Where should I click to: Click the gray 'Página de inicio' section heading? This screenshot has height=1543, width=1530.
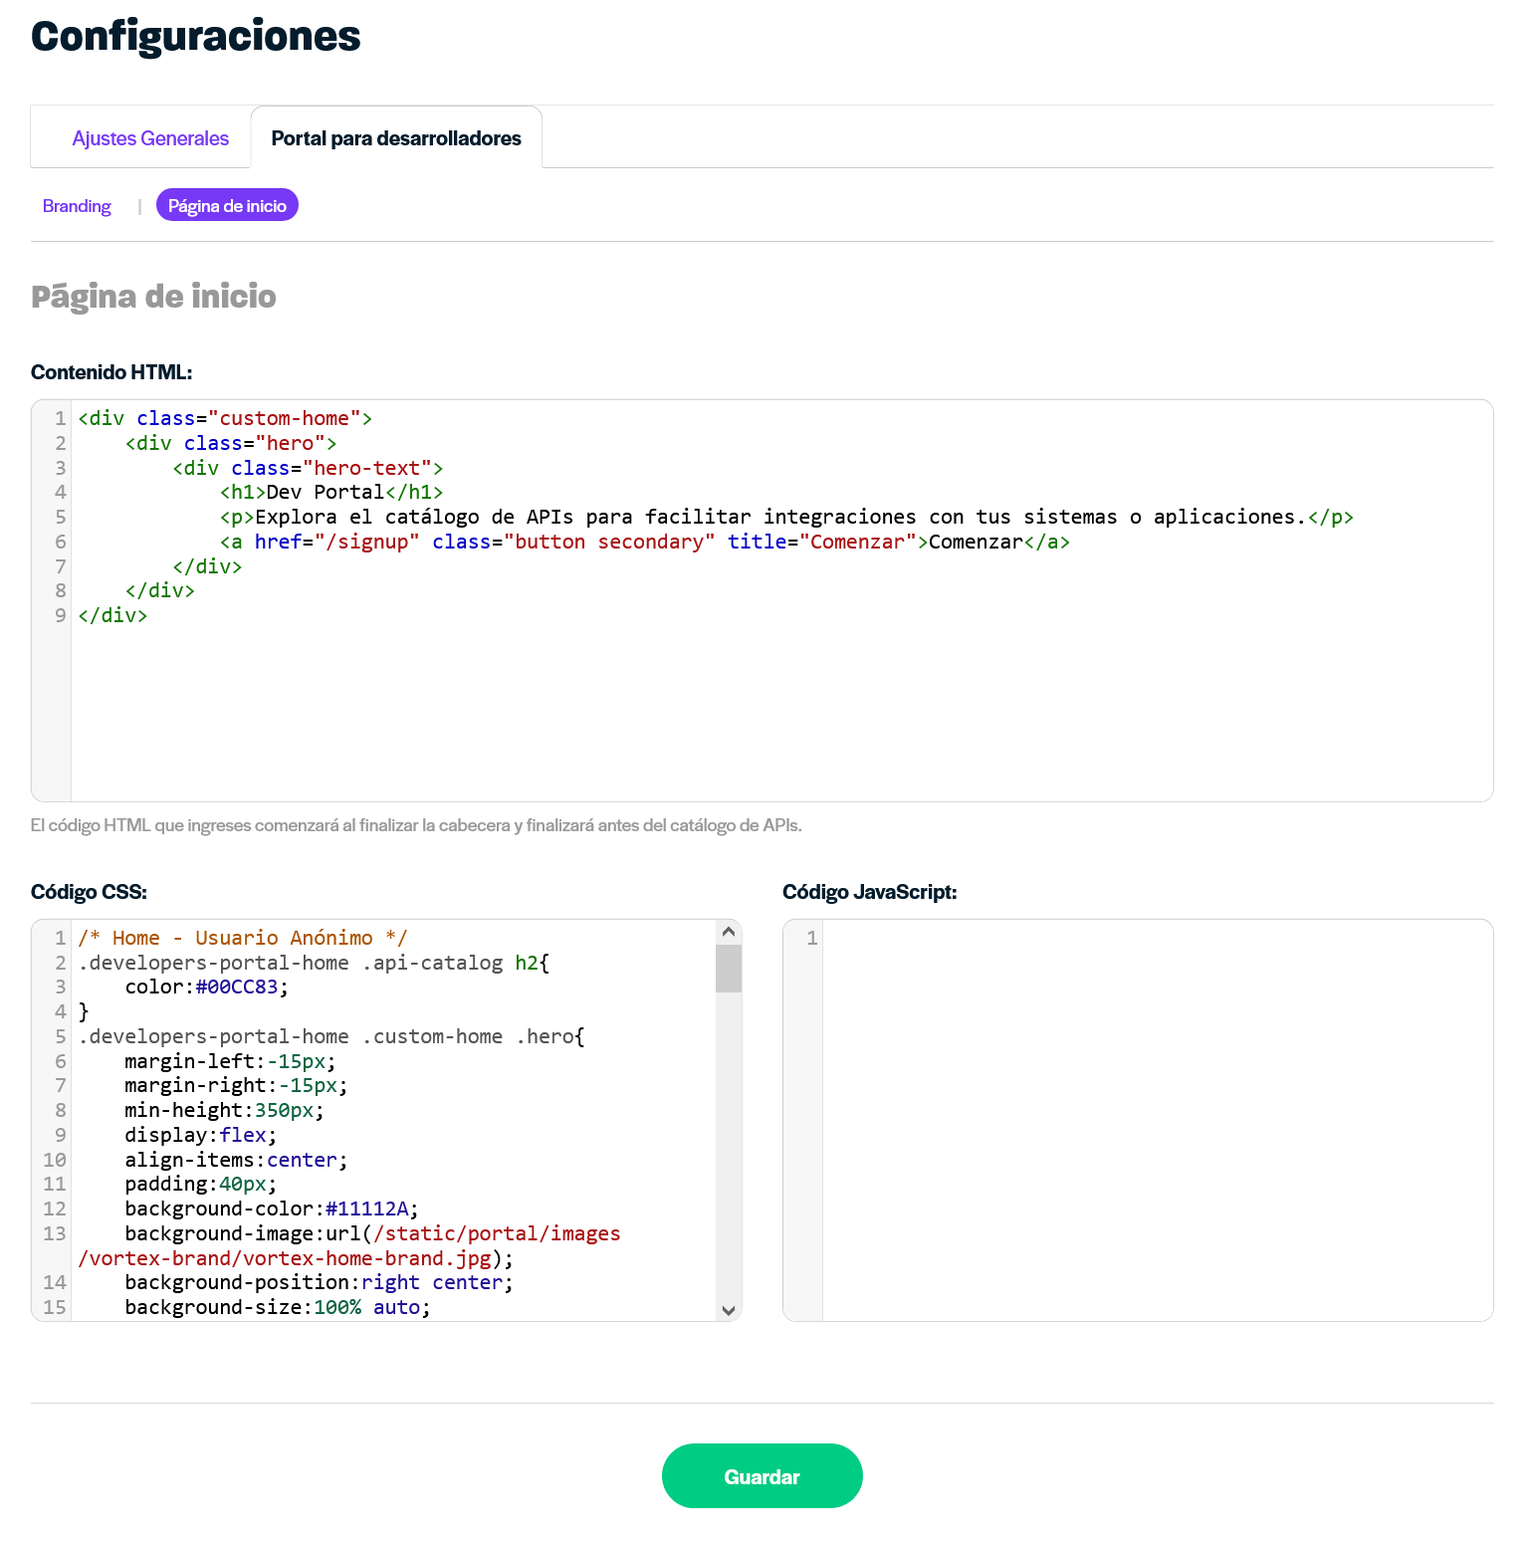(x=153, y=297)
